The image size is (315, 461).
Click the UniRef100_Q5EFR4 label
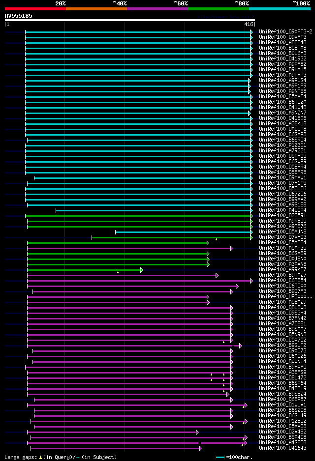point(283,167)
